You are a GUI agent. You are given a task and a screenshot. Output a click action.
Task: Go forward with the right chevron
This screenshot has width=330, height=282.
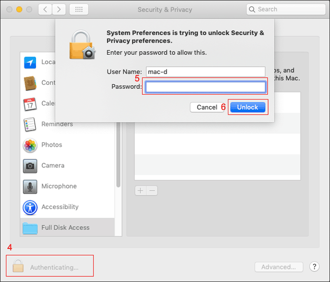[59, 9]
